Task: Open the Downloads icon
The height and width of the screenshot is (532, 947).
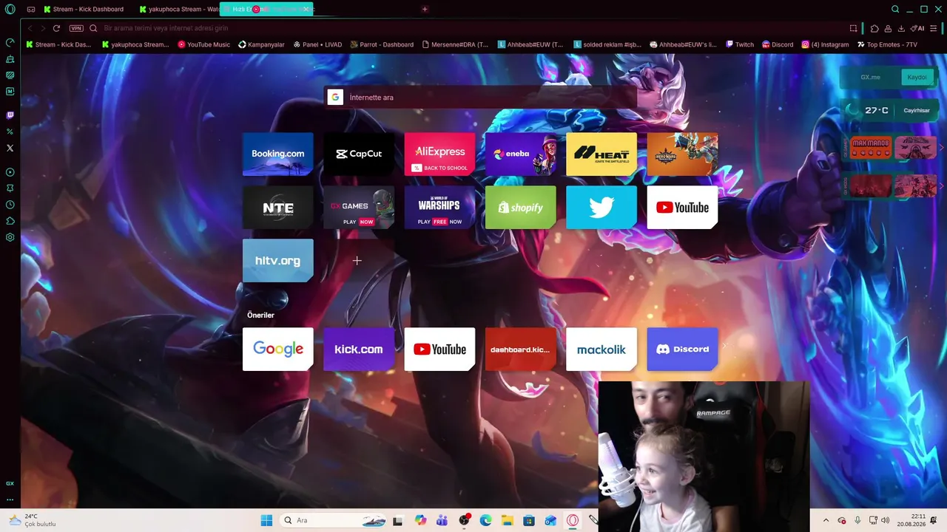Action: point(901,28)
